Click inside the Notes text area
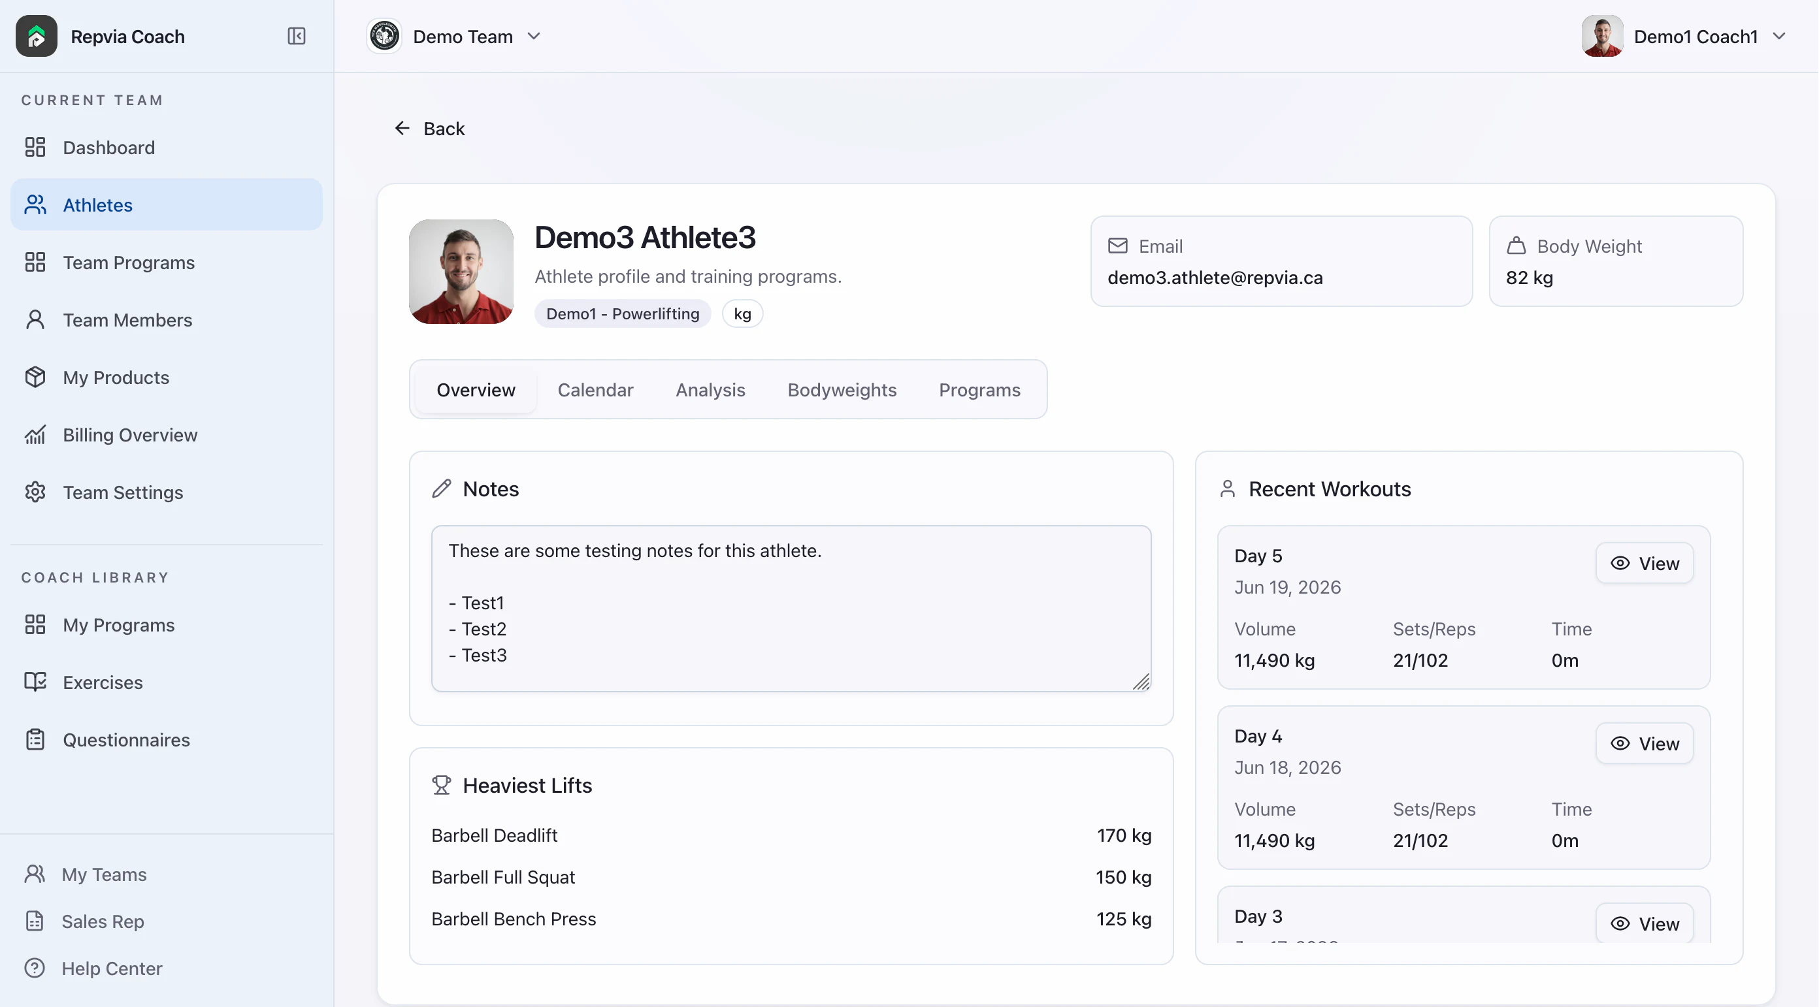This screenshot has height=1007, width=1819. click(792, 609)
